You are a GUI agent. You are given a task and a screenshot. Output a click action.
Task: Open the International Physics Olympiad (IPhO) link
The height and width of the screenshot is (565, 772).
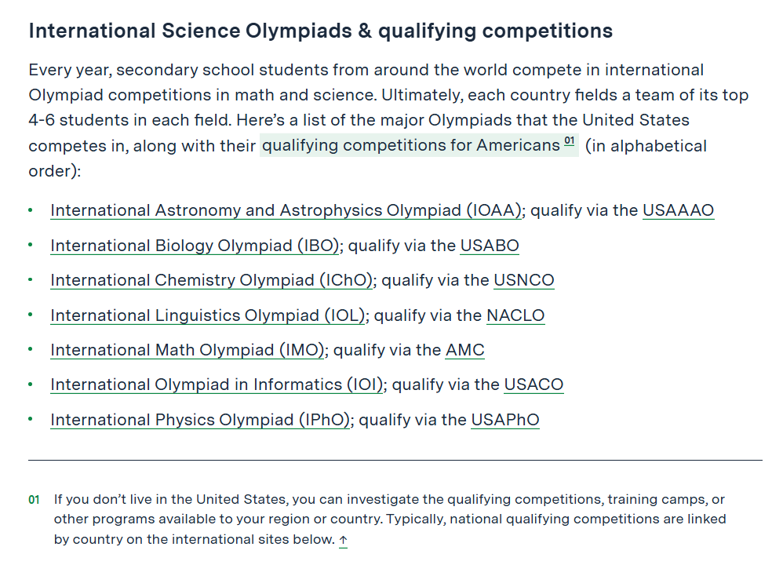(x=200, y=420)
